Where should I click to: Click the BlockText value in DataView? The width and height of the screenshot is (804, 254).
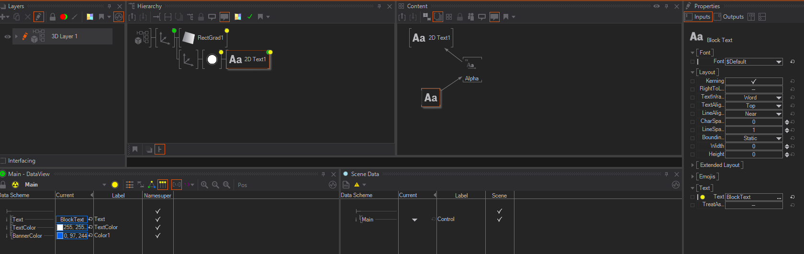[72, 220]
